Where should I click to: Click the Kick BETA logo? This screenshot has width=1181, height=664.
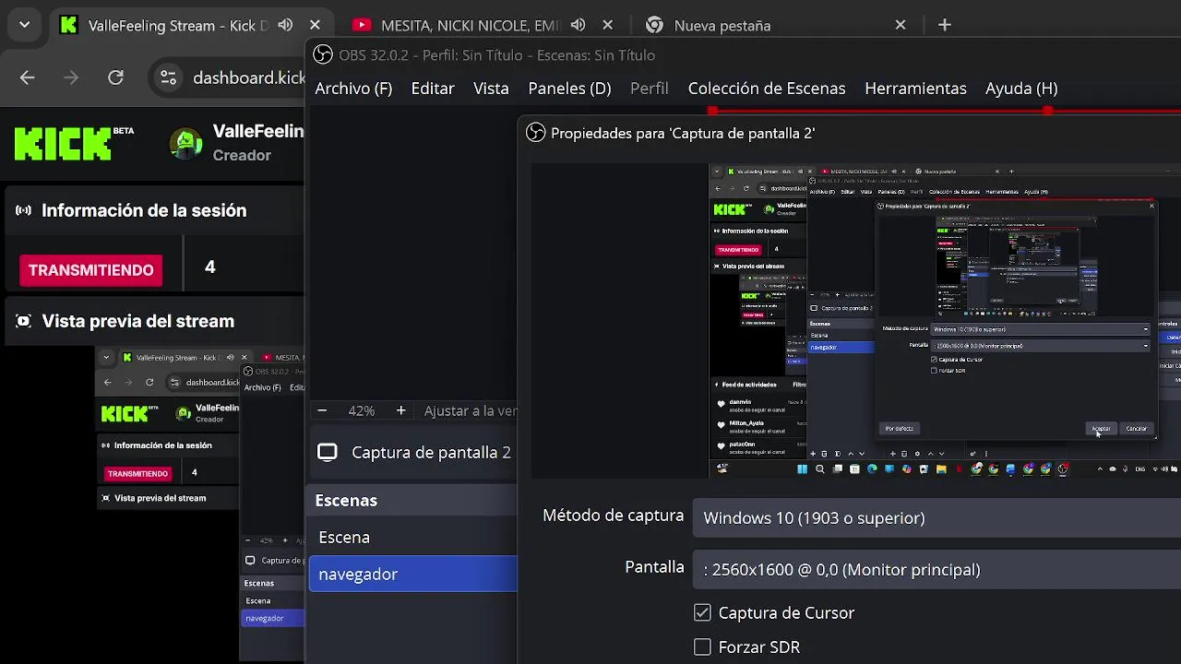click(x=74, y=143)
